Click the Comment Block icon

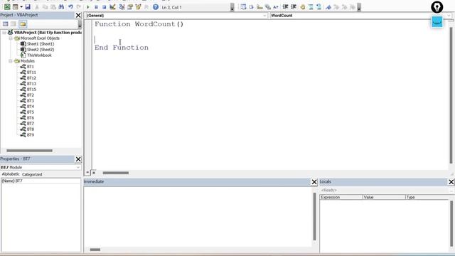pos(311,7)
